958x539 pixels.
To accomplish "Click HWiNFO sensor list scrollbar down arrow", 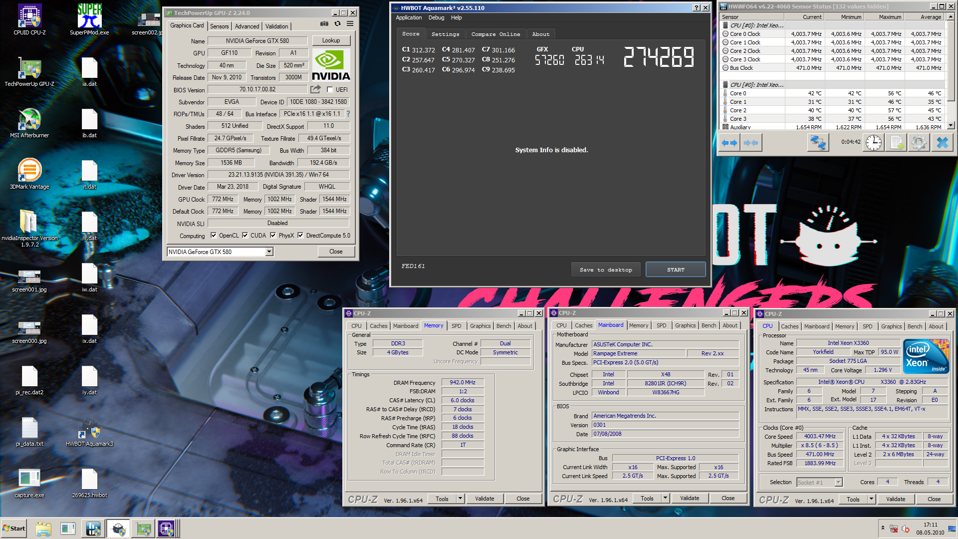I will [x=951, y=126].
